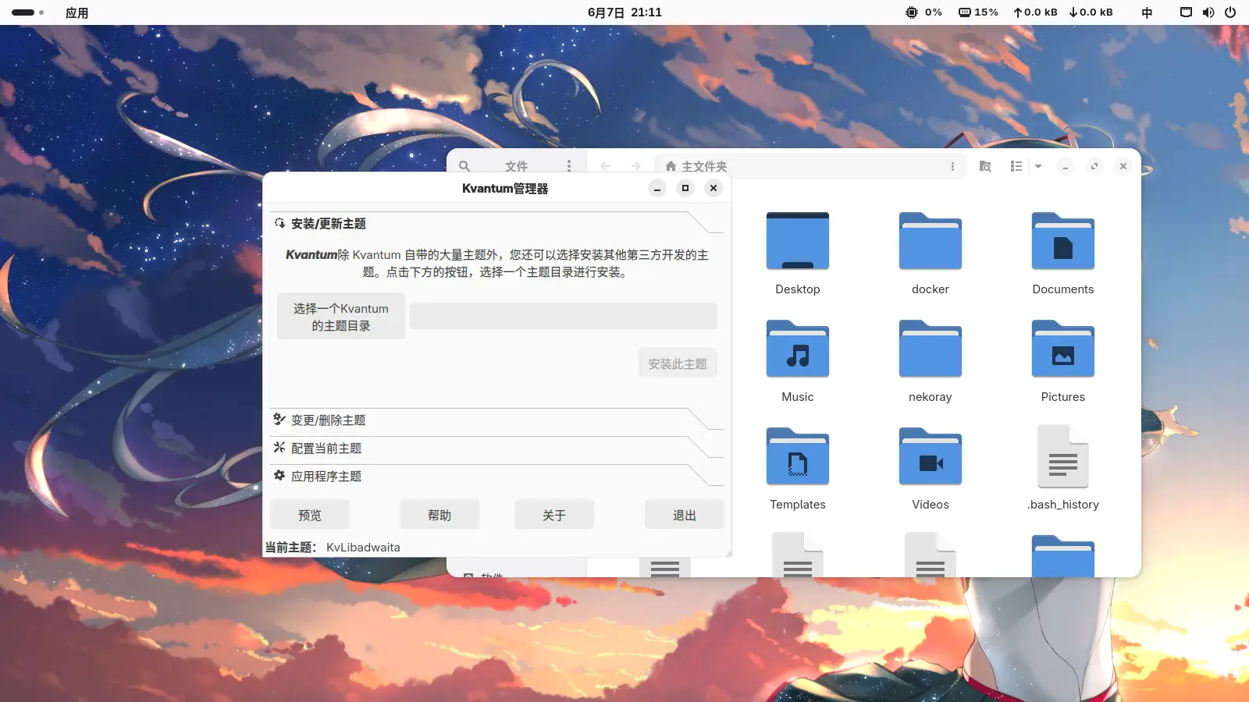Screen dimensions: 1249x702
Task: Go back in Files window
Action: point(605,166)
